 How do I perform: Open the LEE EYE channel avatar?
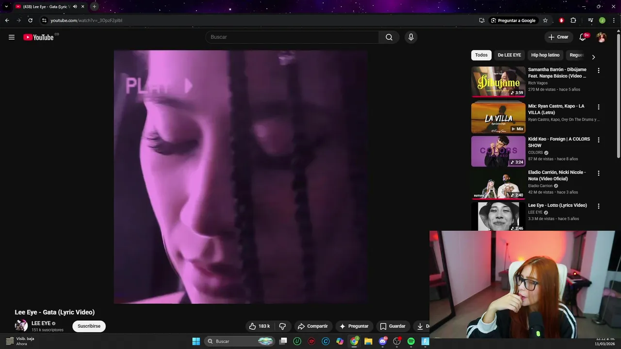point(21,326)
